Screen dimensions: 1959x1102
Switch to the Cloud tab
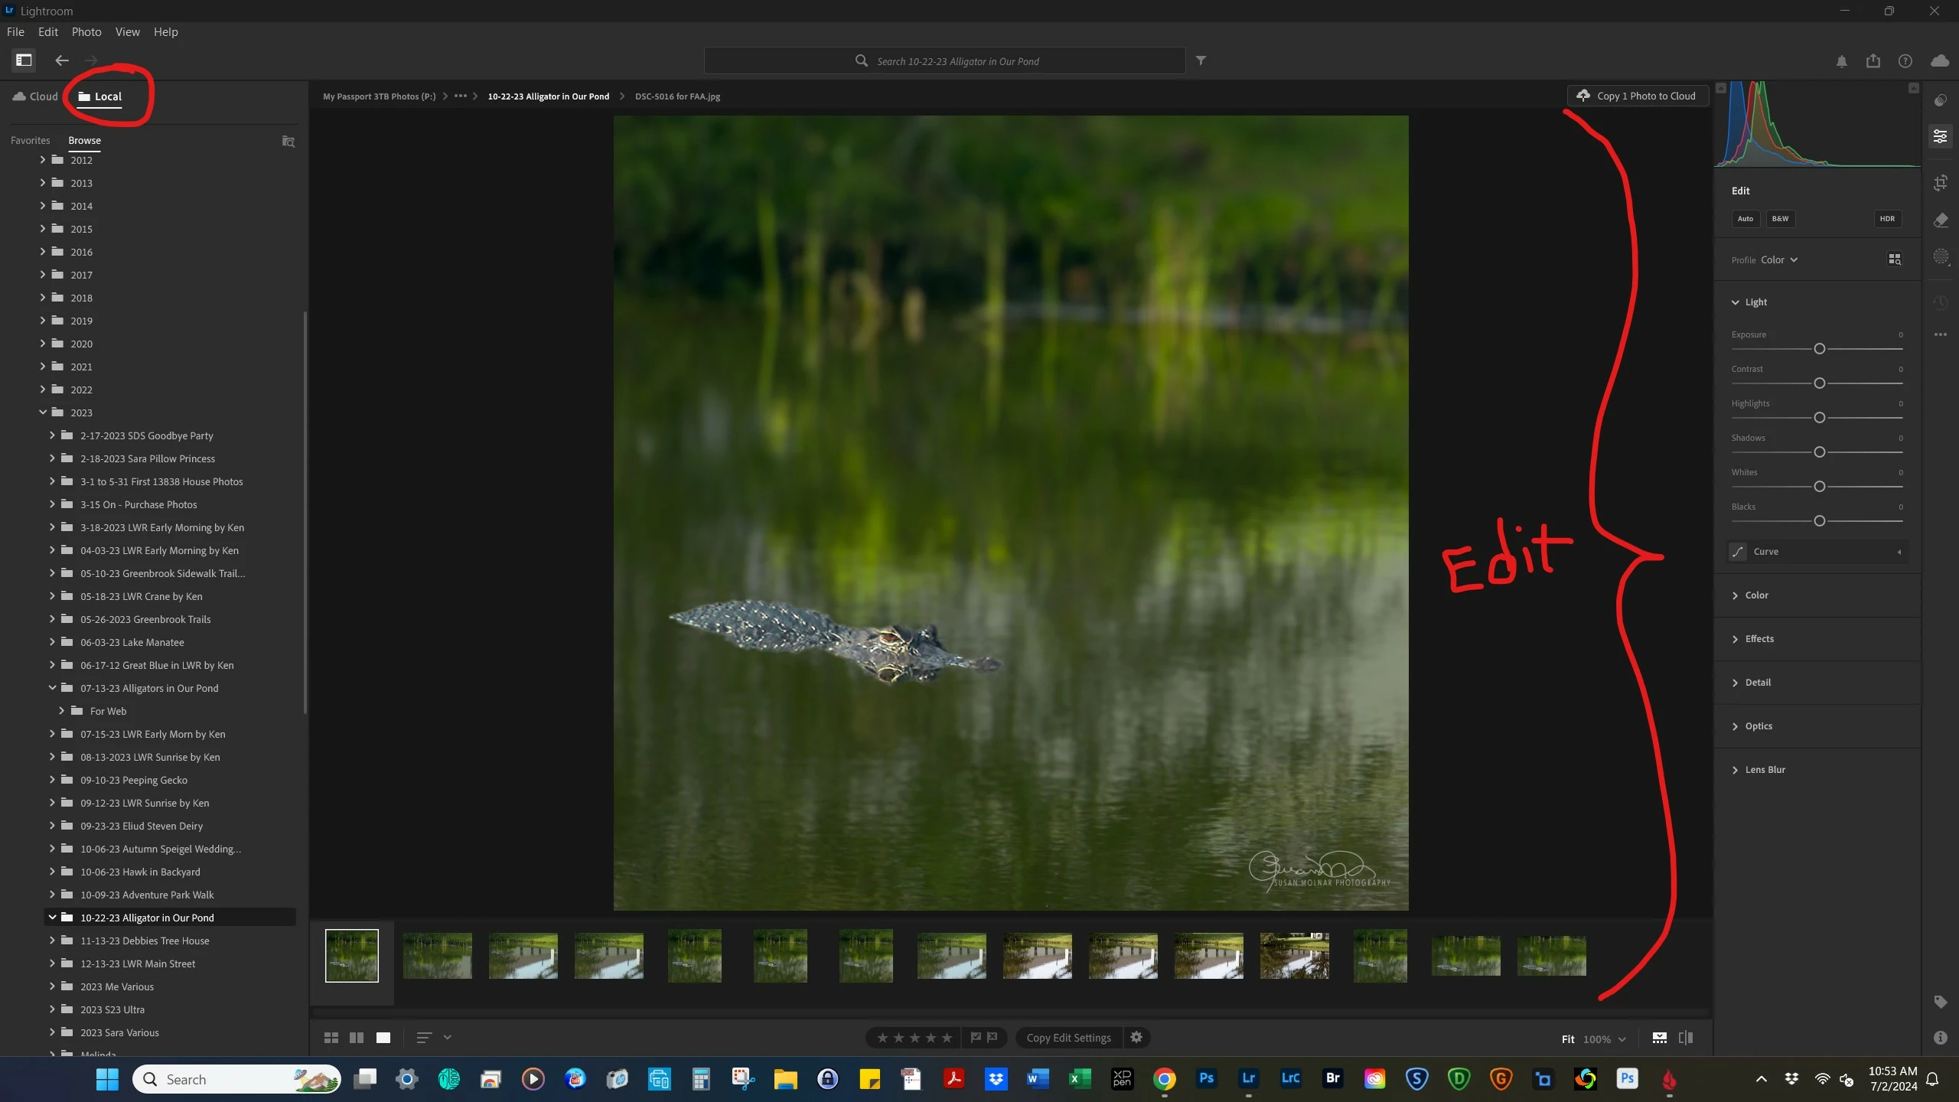(x=35, y=96)
